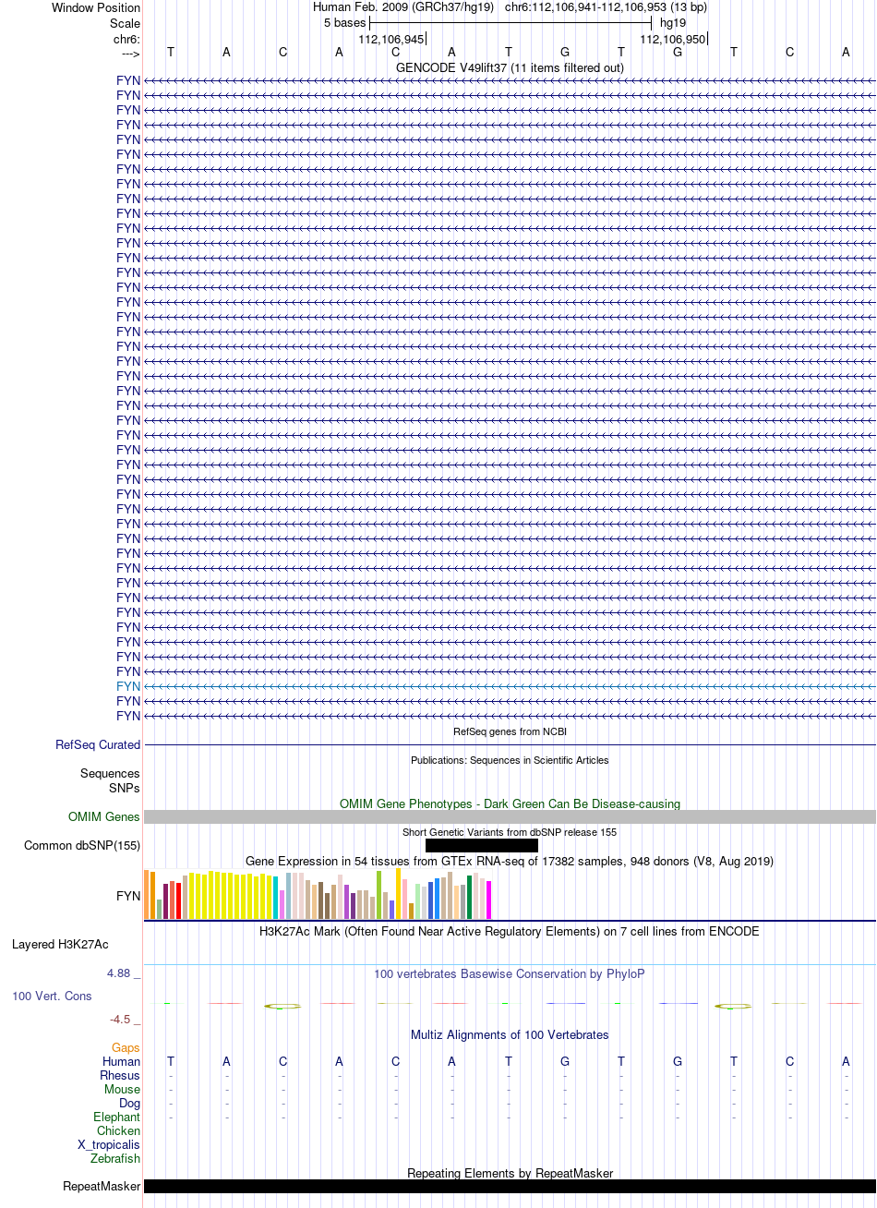Click the RepeatMasker track label
Image resolution: width=877 pixels, height=1208 pixels.
tap(102, 1186)
